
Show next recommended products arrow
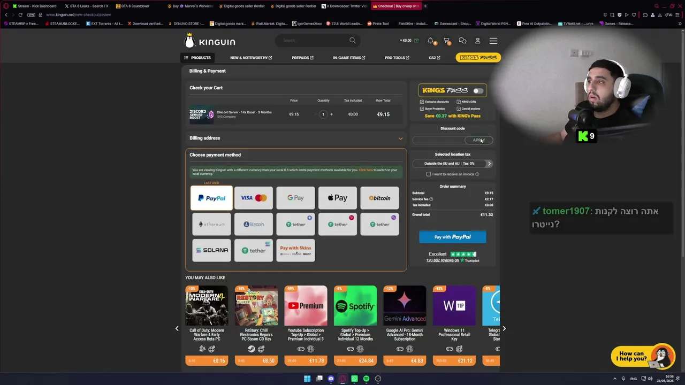point(504,329)
